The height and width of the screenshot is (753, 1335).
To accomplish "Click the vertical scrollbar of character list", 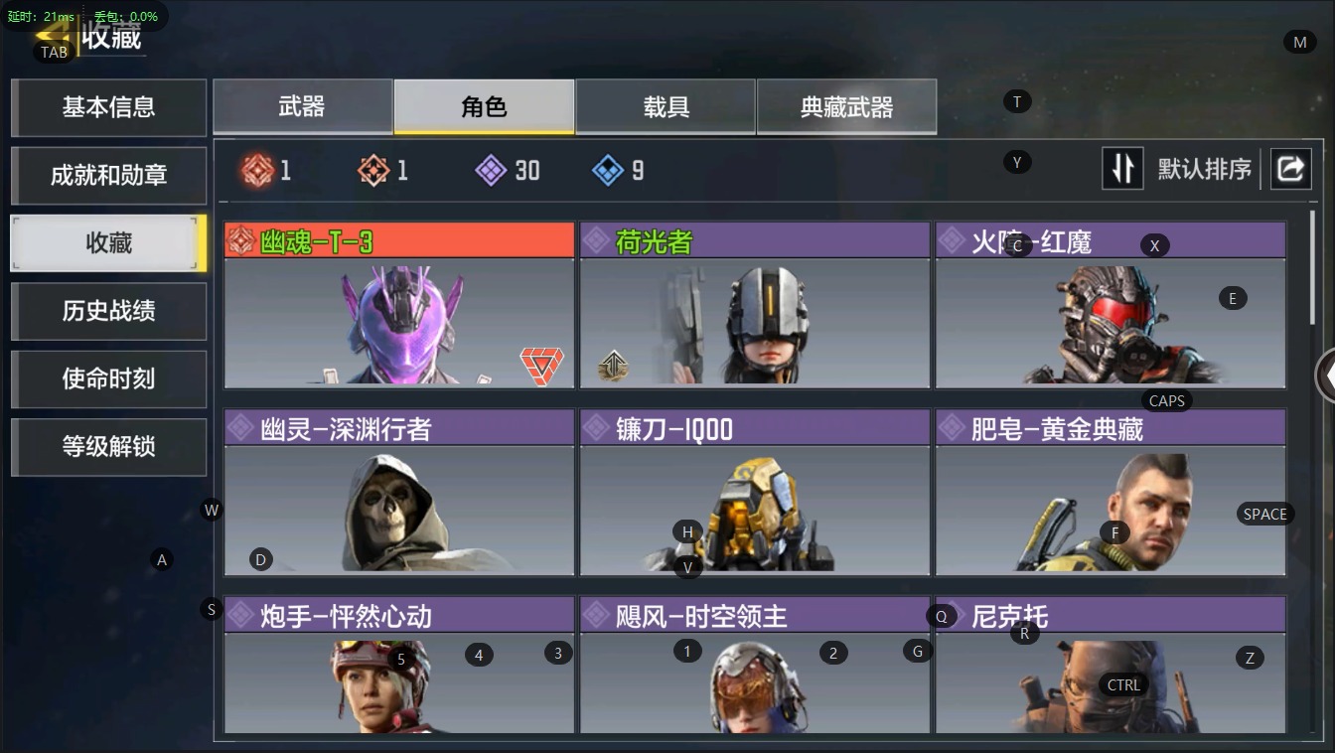I will click(1313, 266).
